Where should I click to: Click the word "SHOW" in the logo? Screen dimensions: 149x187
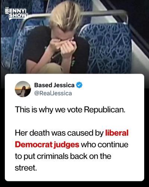tap(18, 16)
